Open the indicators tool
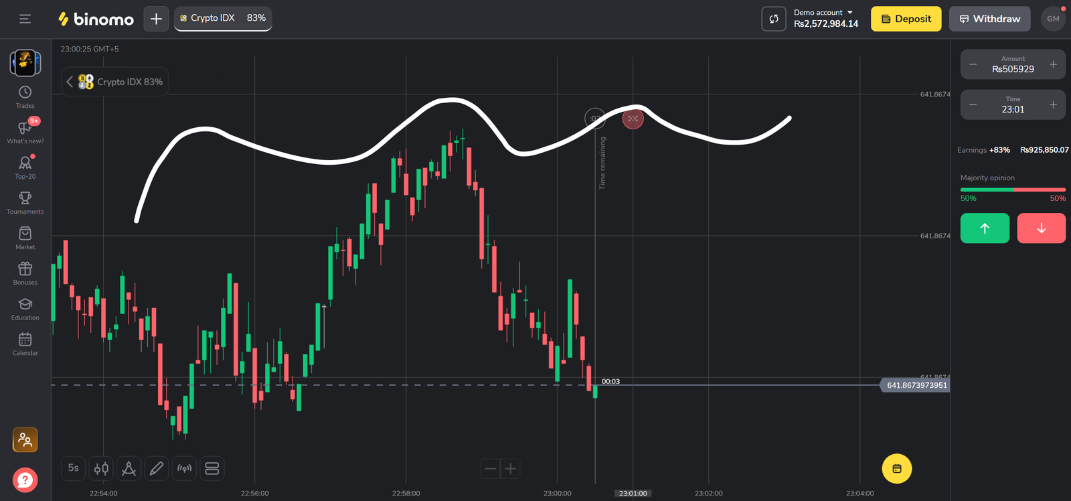Viewport: 1071px width, 501px height. [129, 468]
